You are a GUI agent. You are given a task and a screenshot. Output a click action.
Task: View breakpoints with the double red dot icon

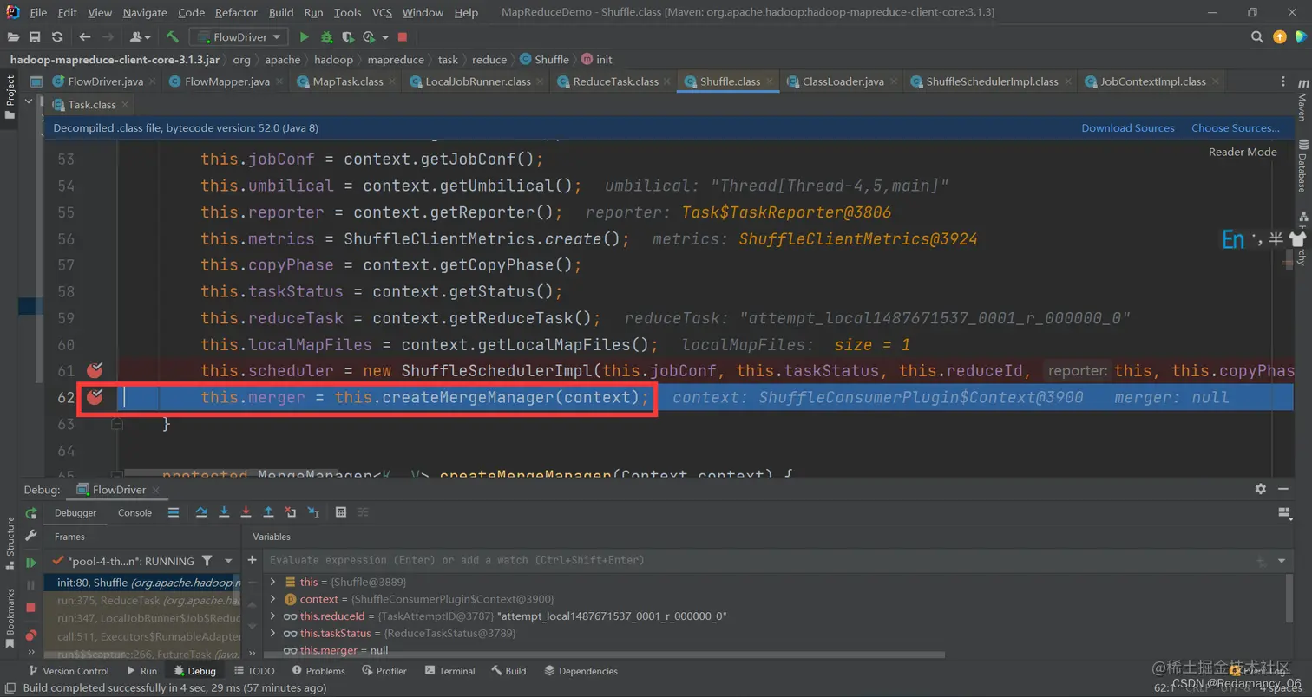pos(31,635)
